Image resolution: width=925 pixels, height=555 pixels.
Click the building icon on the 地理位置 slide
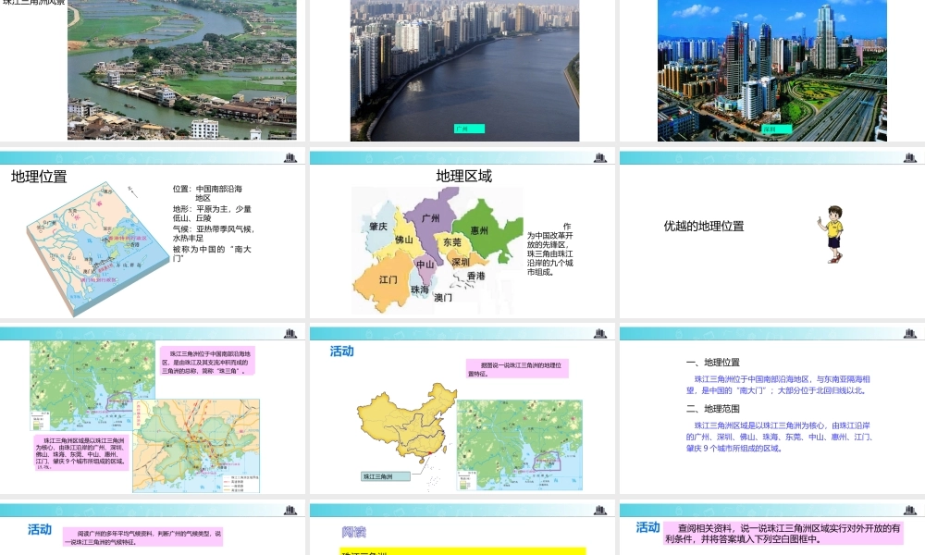click(290, 157)
